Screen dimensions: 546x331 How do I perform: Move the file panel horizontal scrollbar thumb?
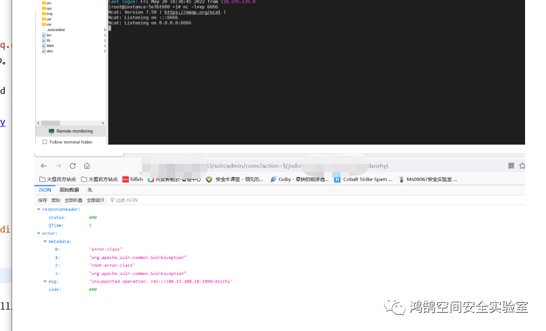point(51,123)
